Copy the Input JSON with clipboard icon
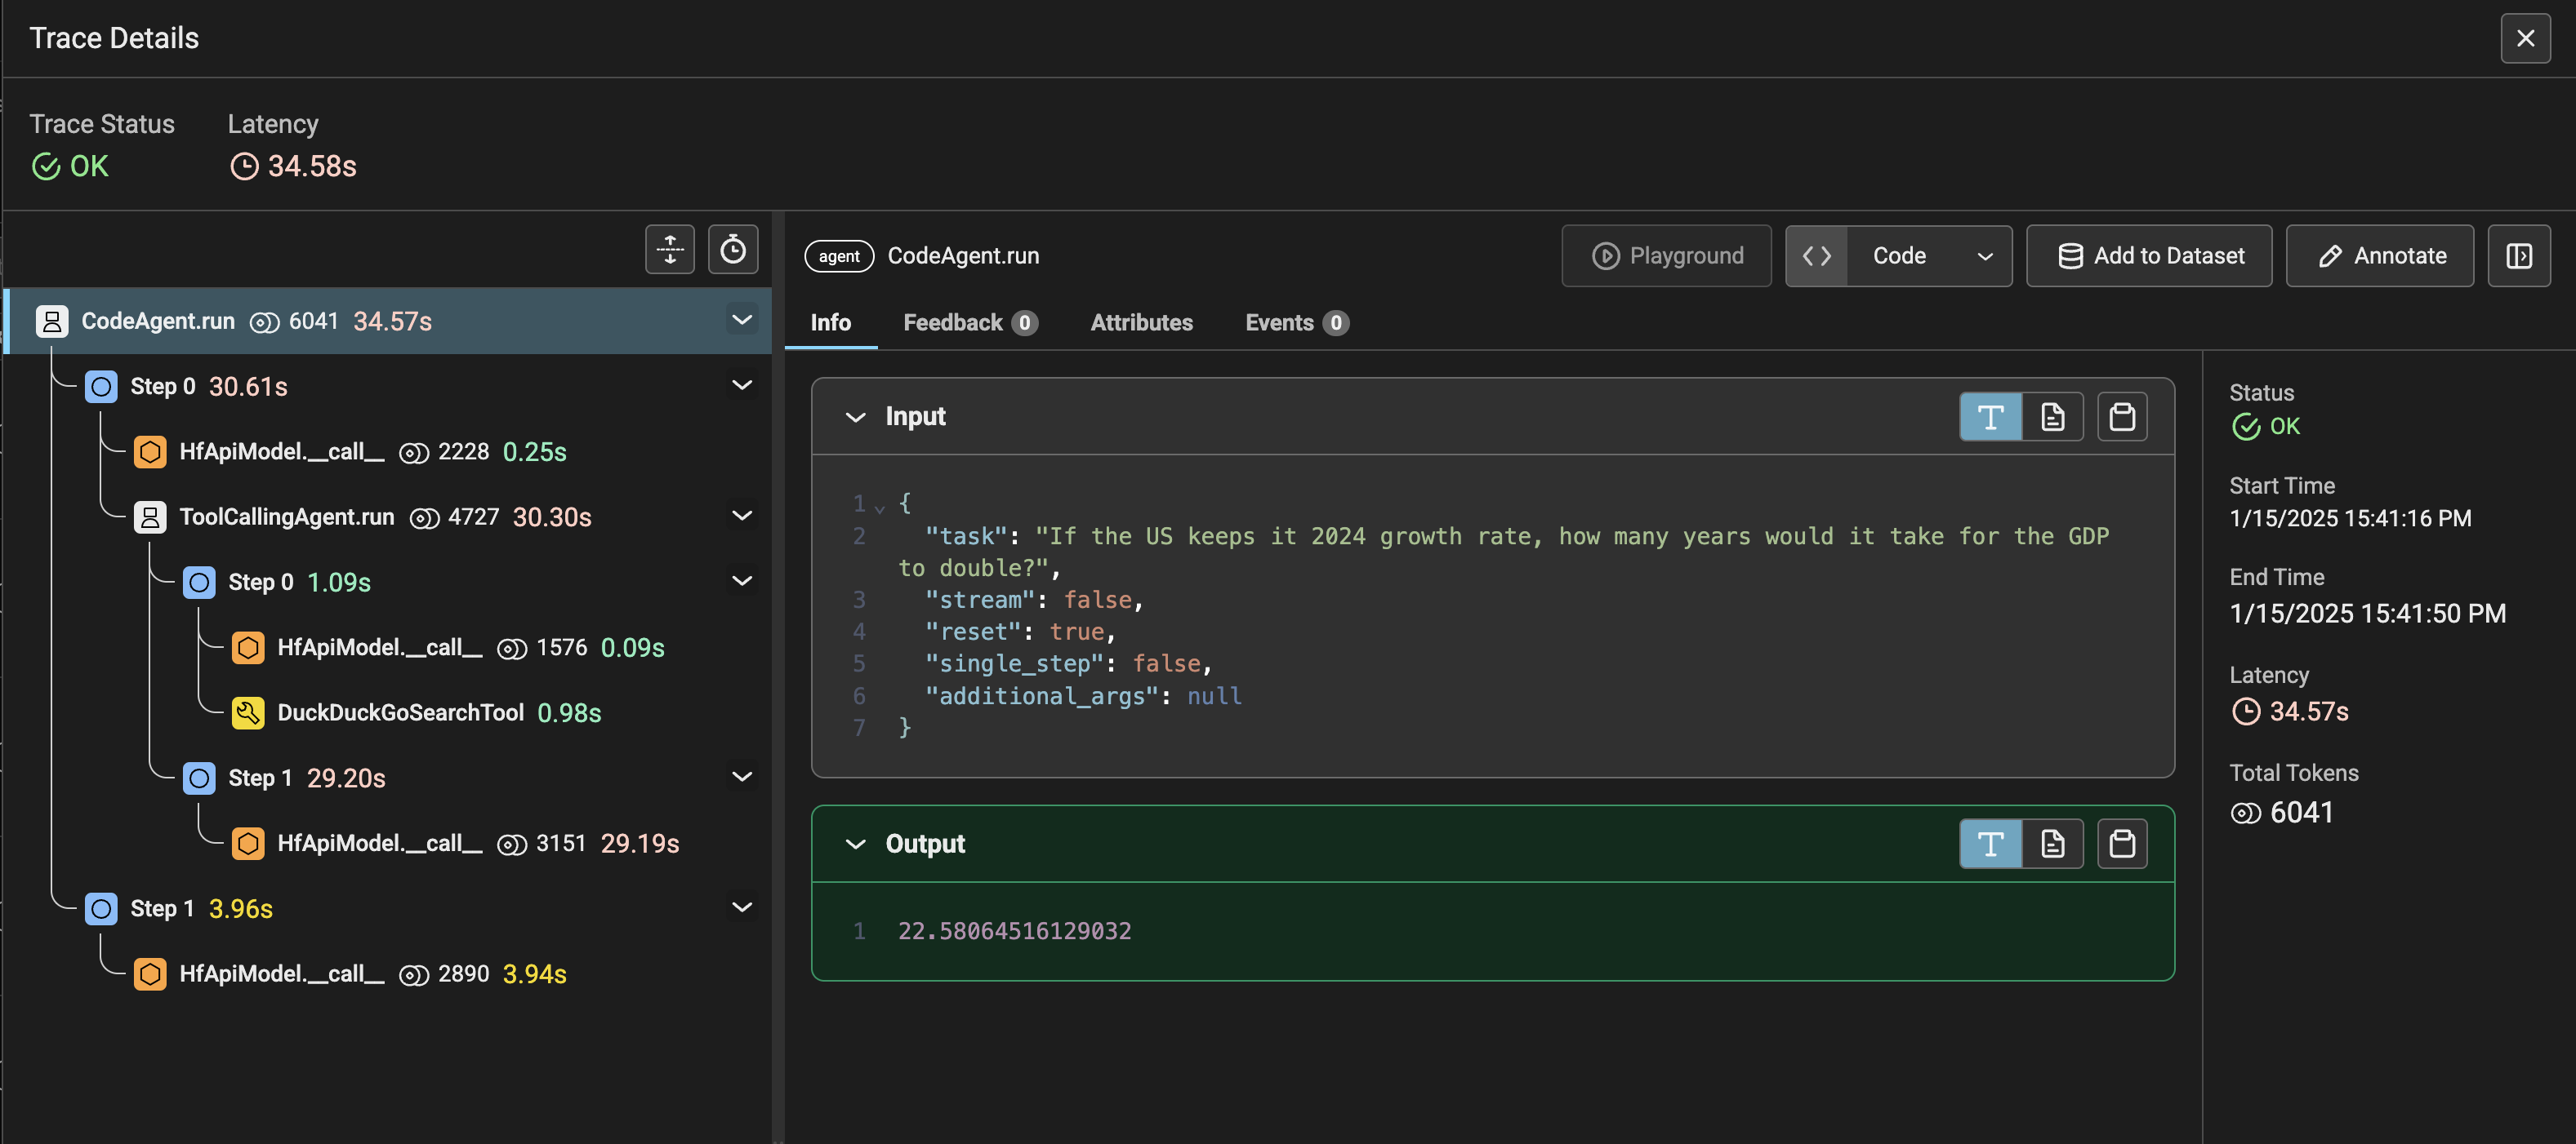2576x1144 pixels. click(x=2121, y=417)
